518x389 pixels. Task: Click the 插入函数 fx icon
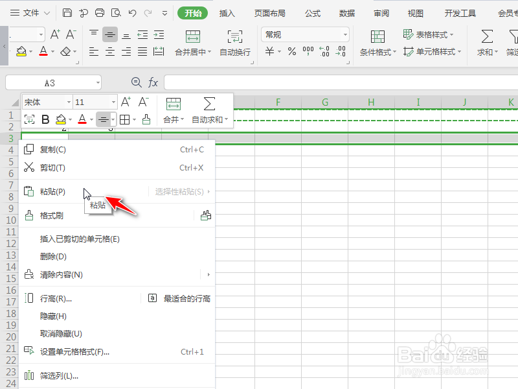pos(153,82)
